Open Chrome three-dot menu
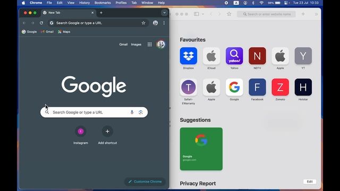The image size is (340, 191). click(x=164, y=23)
